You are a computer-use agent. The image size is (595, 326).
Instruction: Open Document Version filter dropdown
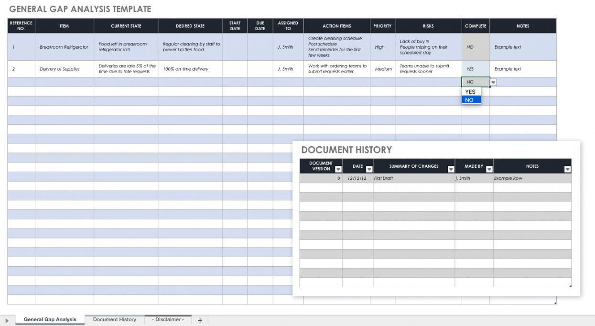(x=338, y=169)
